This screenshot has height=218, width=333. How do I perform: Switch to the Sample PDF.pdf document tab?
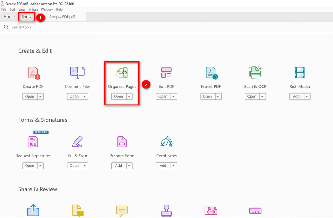[x=62, y=17]
